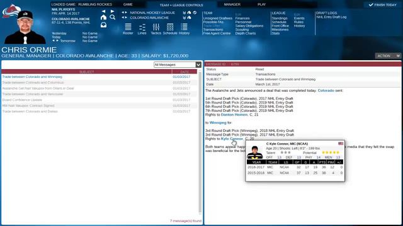Screen dimensions: 403x226
Task: Open Salary Obligations link
Action: (x=249, y=26)
